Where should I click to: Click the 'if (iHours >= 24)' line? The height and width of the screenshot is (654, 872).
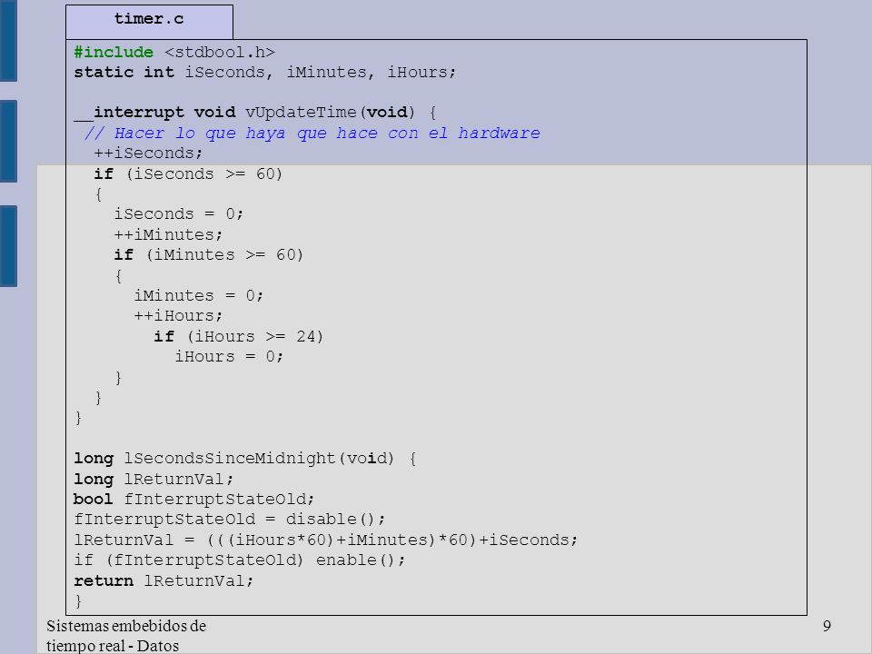(239, 336)
